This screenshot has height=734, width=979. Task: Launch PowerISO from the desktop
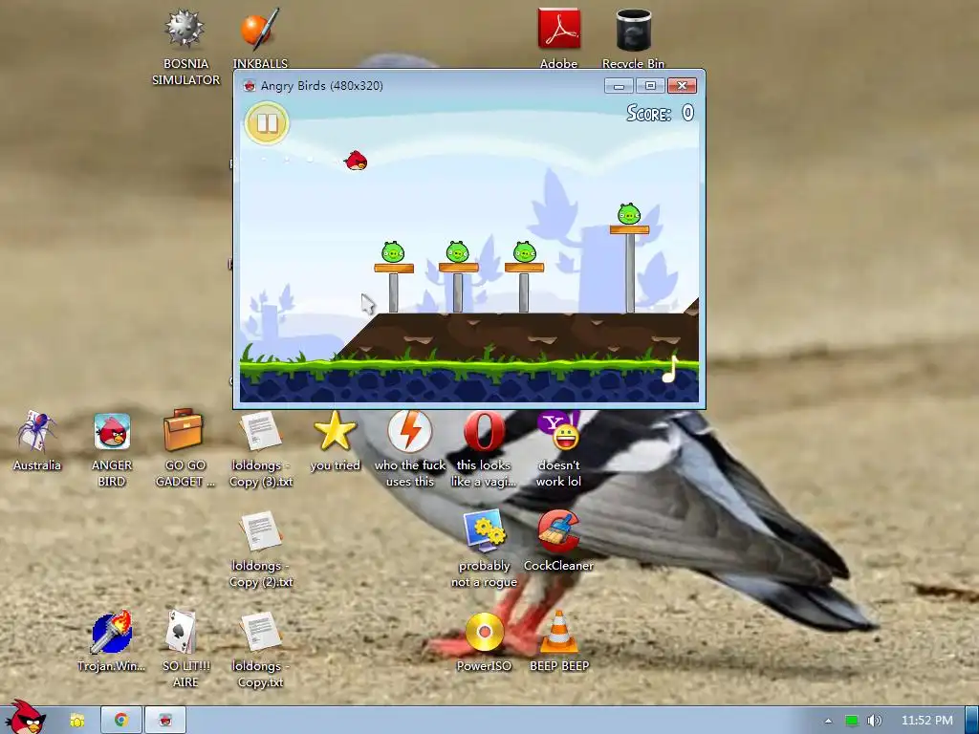[484, 641]
